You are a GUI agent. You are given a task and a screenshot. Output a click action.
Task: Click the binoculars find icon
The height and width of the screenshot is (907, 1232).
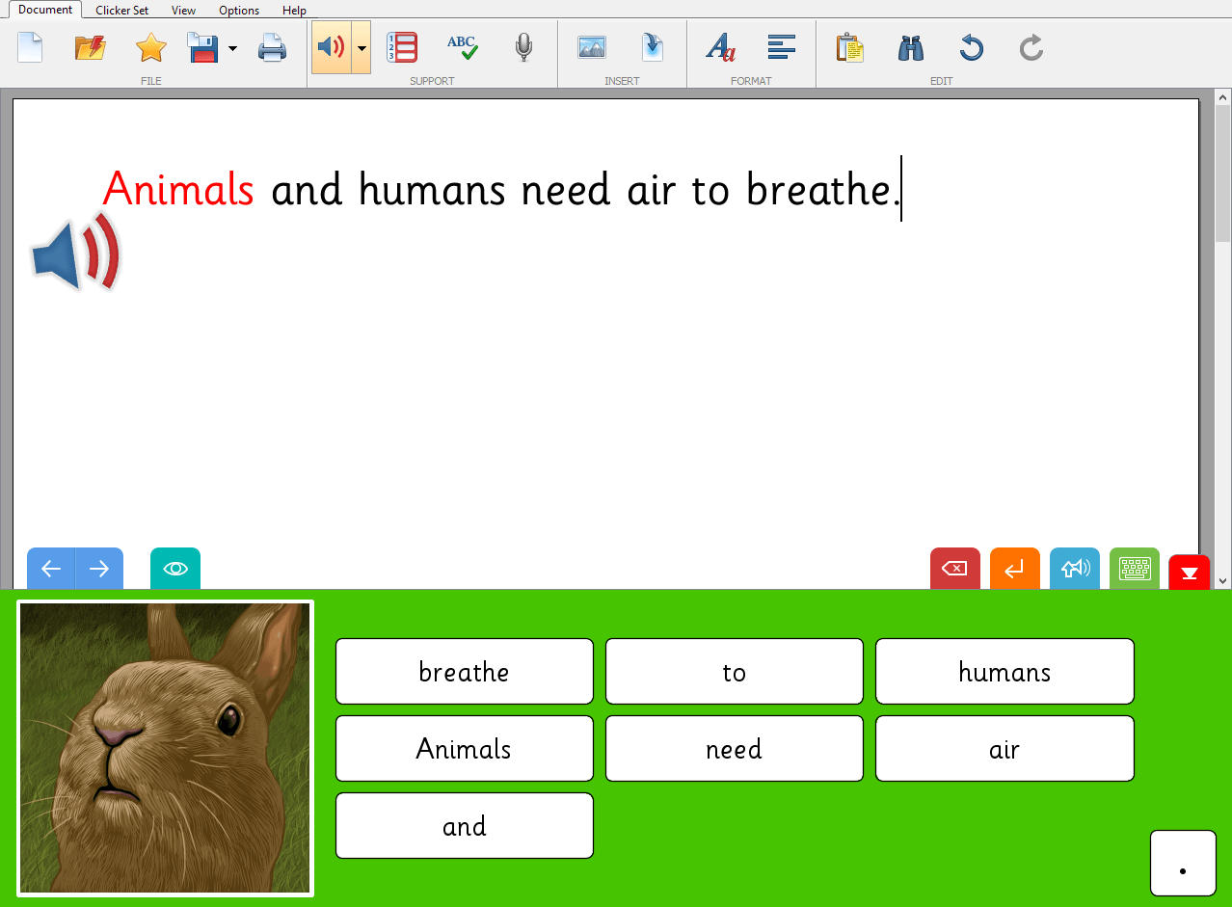point(910,47)
